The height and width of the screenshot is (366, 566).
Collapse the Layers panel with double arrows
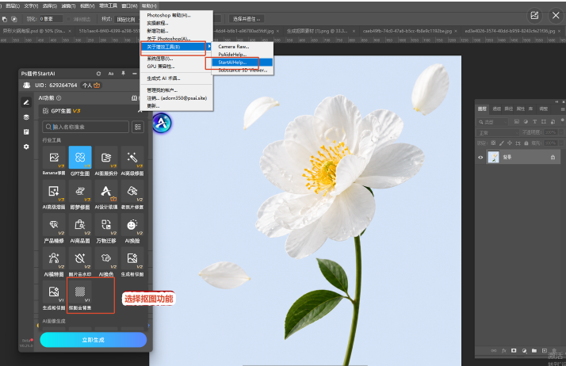coord(556,101)
